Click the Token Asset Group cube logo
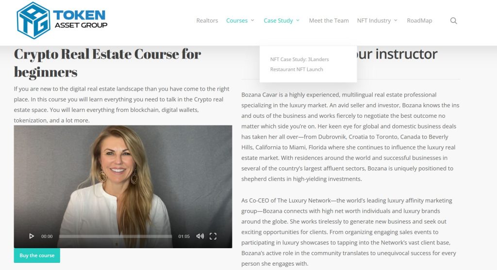 click(x=33, y=20)
